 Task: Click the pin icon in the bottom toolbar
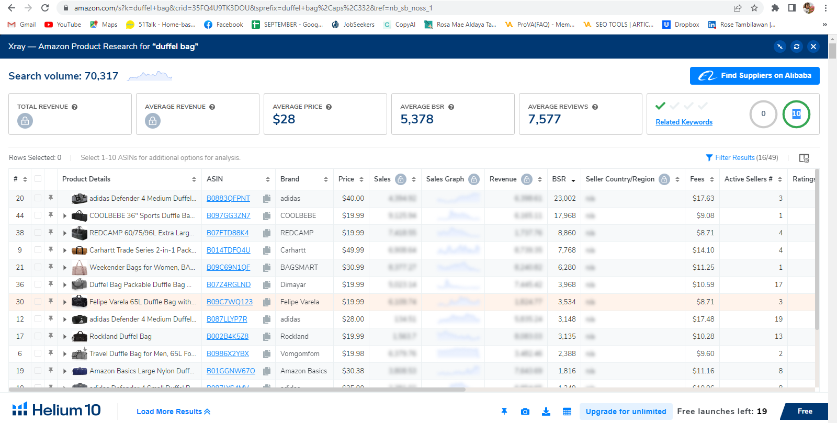point(504,411)
